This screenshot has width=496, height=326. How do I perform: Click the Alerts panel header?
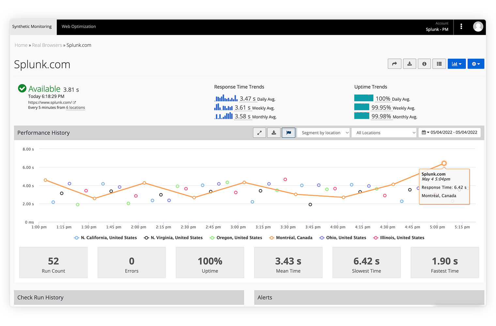point(369,297)
